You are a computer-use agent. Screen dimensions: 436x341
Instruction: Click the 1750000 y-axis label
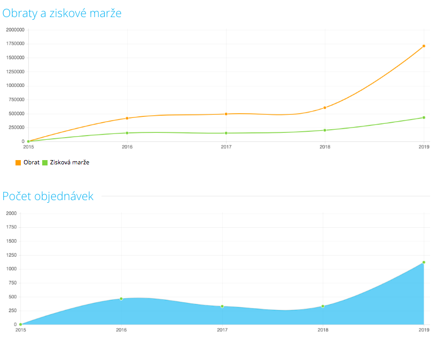point(15,44)
